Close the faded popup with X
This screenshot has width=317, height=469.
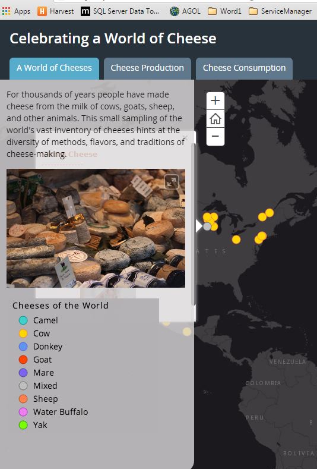185,137
